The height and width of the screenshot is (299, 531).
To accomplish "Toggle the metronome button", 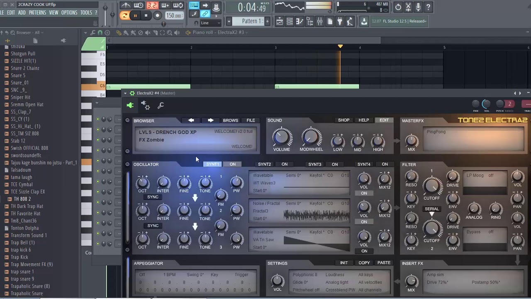I will 126,5.
